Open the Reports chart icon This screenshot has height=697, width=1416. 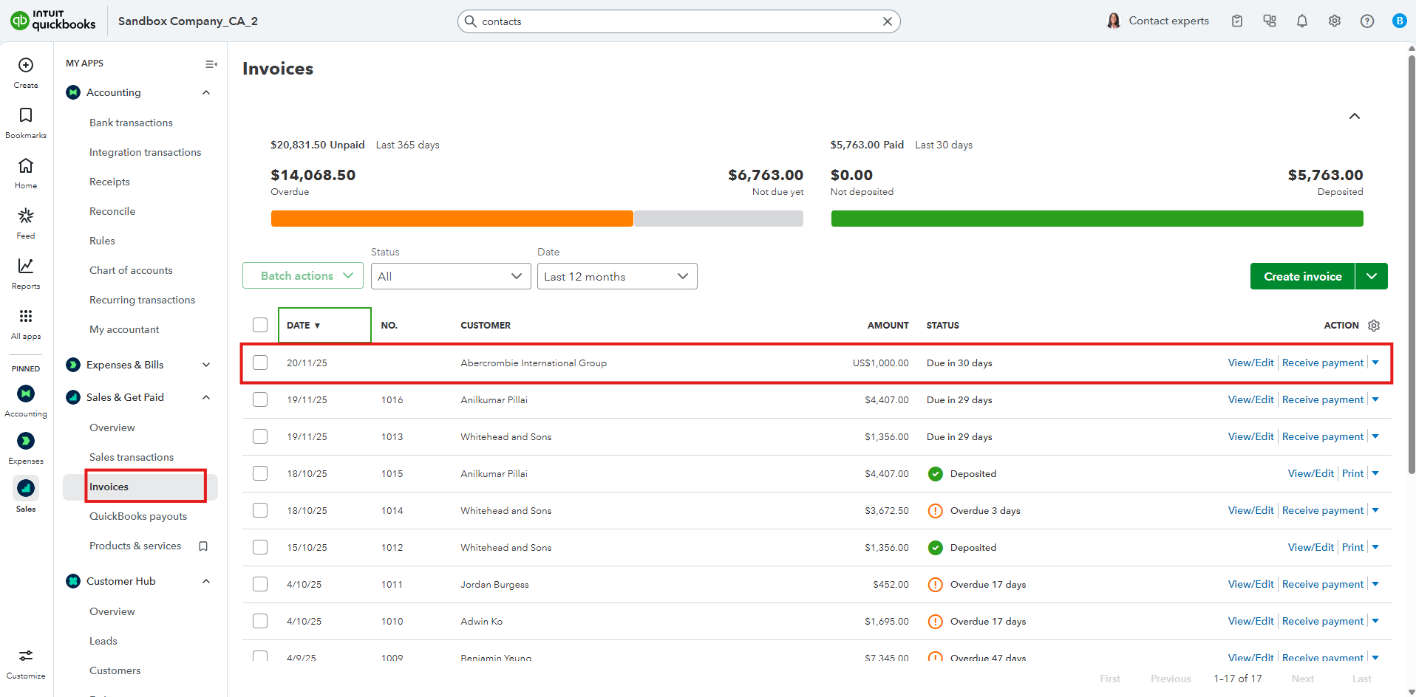pos(26,267)
